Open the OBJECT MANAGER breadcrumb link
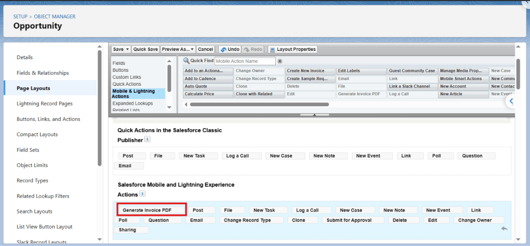The height and width of the screenshot is (246, 530). click(x=55, y=17)
